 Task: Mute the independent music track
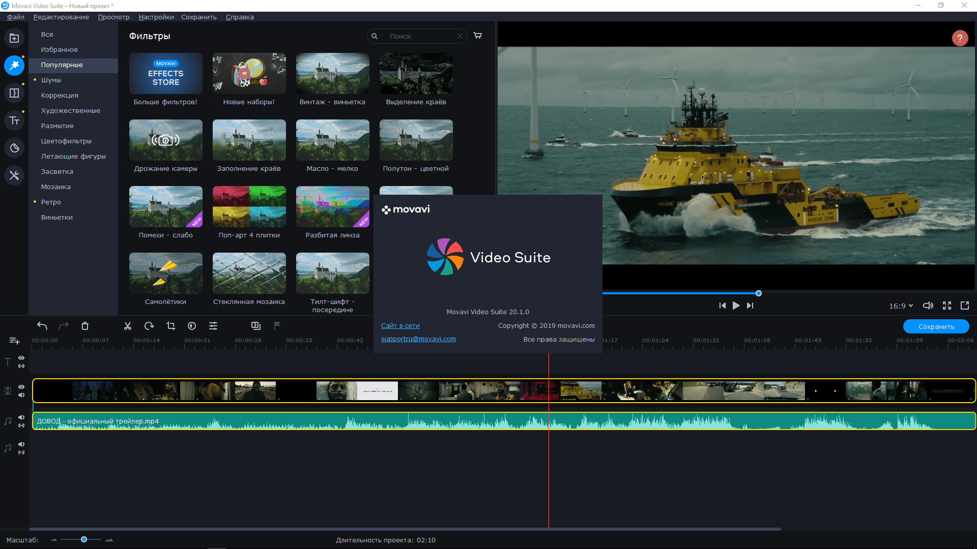click(21, 444)
